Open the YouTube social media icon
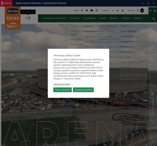This screenshot has height=146, width=157. tap(92, 10)
